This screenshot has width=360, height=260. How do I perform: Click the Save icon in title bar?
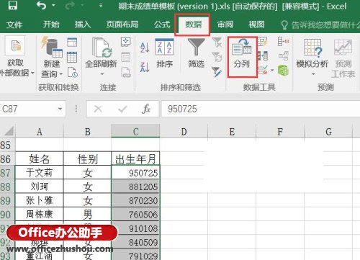pos(13,5)
